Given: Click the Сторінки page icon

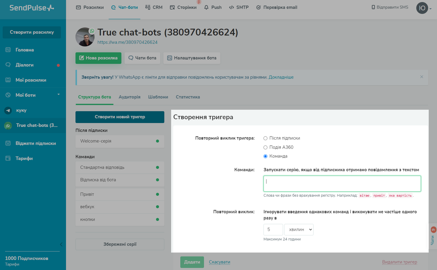Looking at the screenshot, I should coord(172,7).
